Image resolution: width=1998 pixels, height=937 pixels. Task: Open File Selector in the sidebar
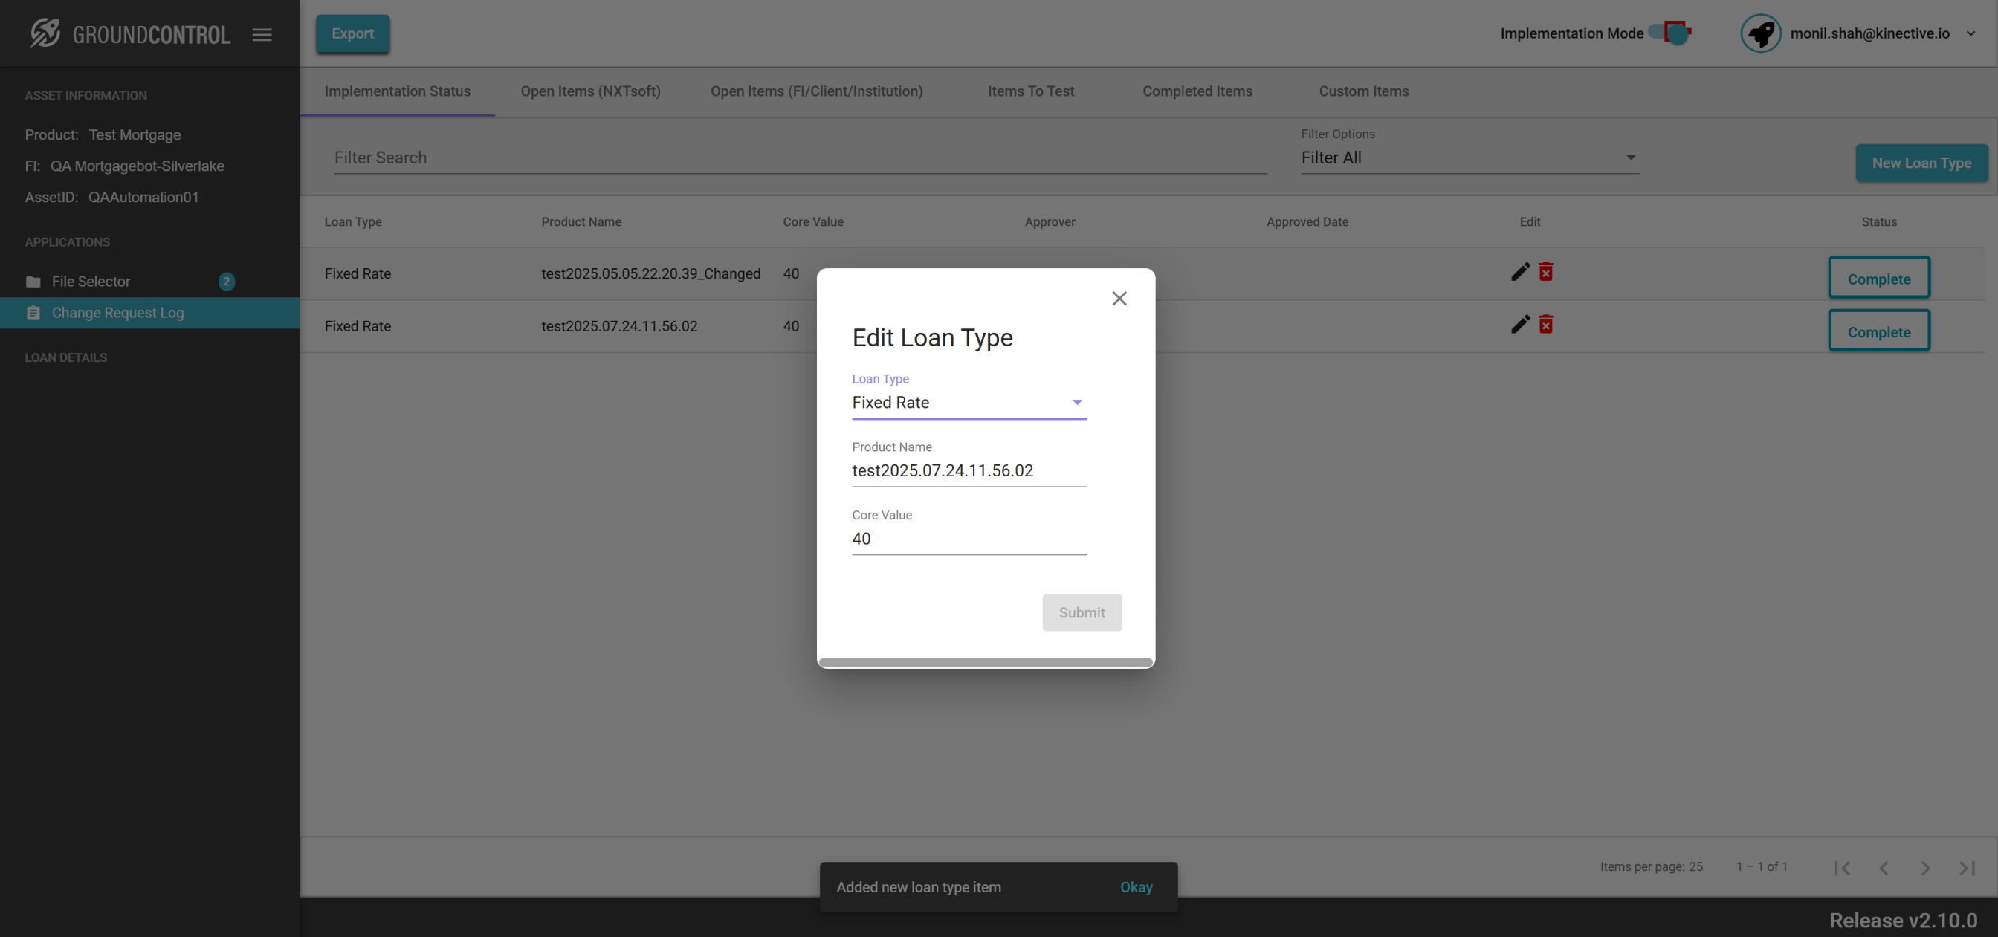coord(91,282)
